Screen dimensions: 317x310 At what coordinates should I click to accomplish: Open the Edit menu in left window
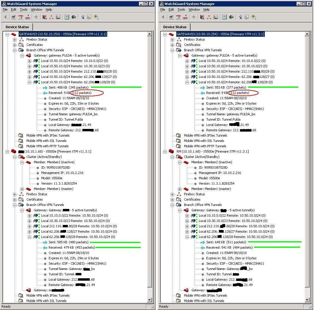point(14,9)
